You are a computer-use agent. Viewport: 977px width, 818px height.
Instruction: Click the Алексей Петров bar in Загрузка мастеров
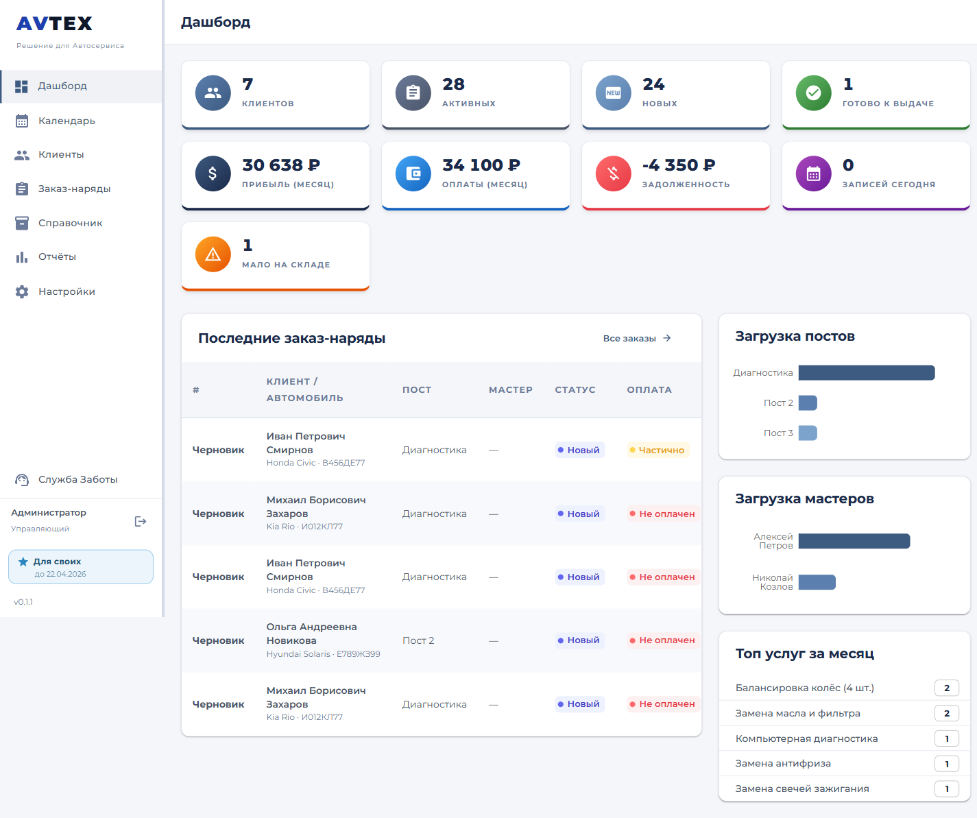[854, 541]
